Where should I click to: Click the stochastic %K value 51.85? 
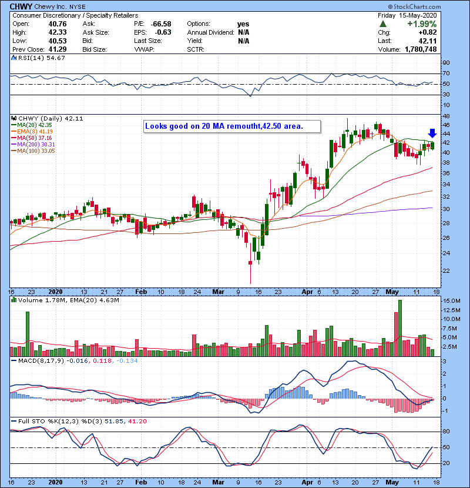click(114, 422)
